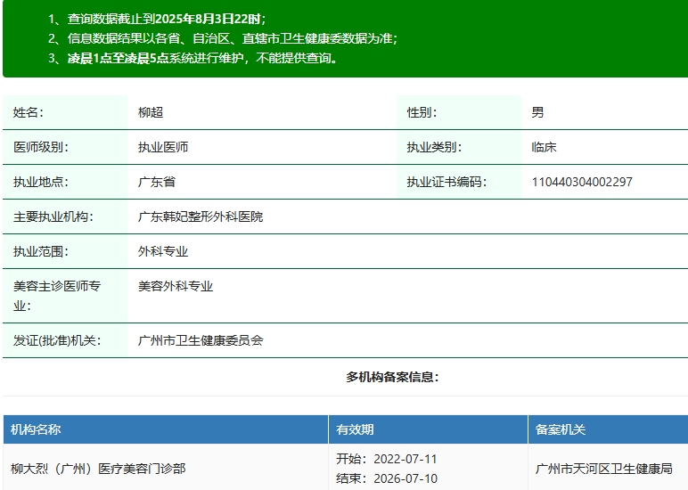This screenshot has width=688, height=490.
Task: Click the end date 2026-07-10
Action: point(405,478)
